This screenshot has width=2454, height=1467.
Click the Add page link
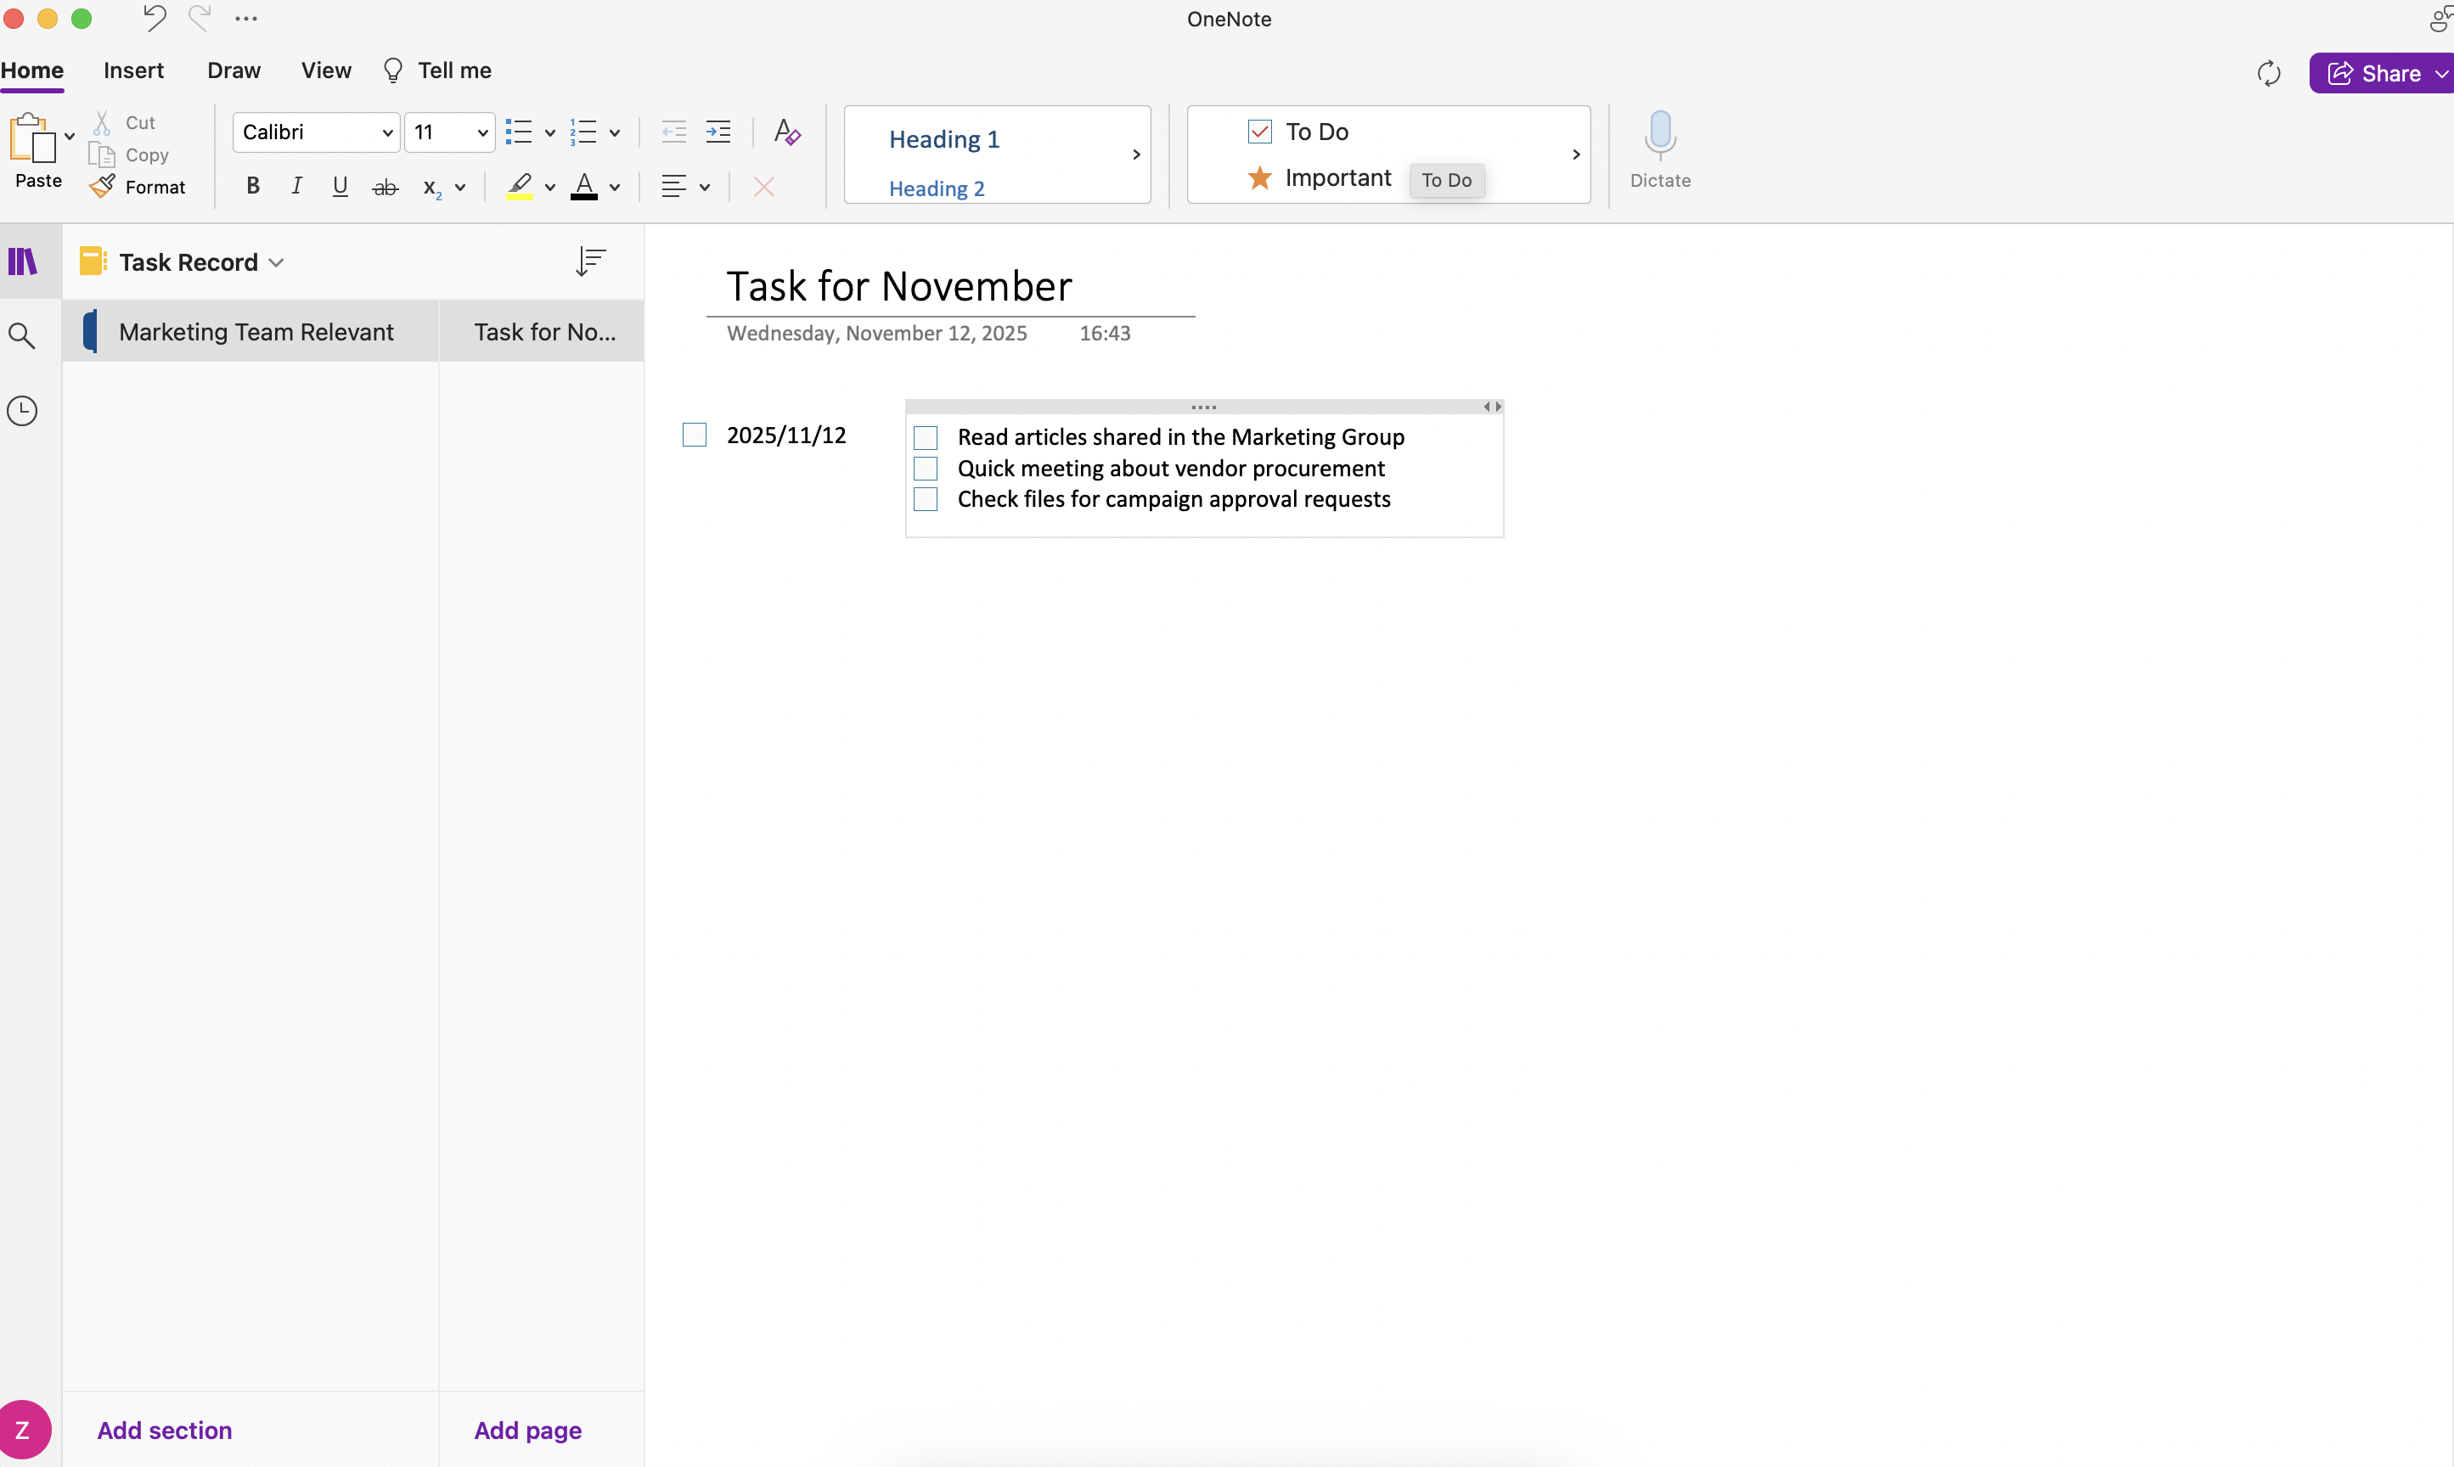[x=528, y=1430]
